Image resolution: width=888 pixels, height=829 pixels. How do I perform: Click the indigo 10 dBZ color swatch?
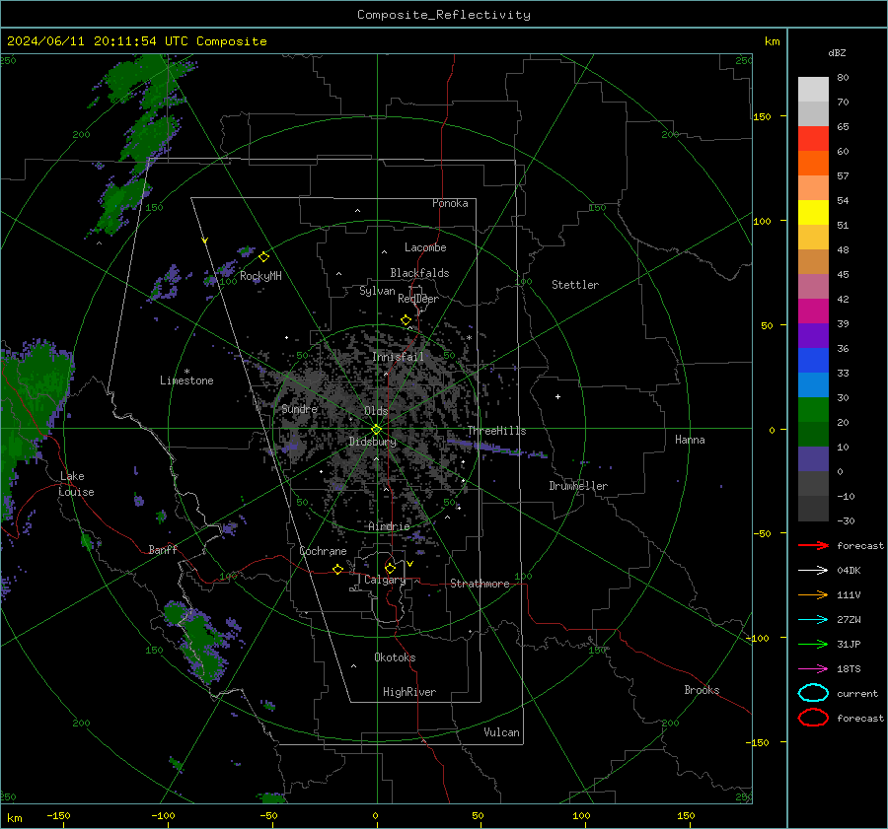pos(813,459)
